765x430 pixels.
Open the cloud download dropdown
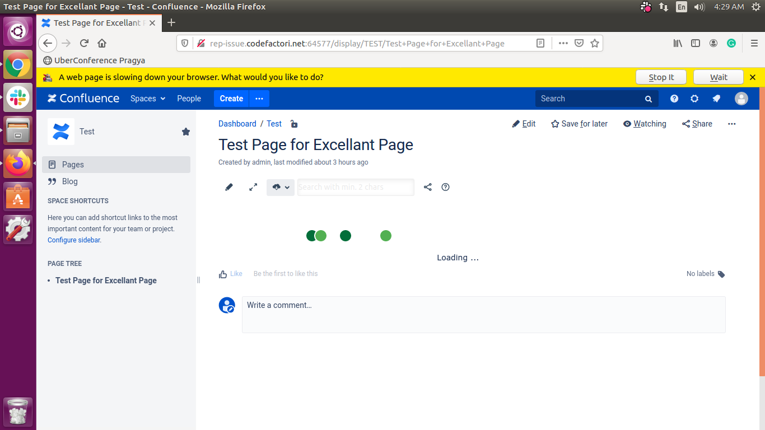pyautogui.click(x=281, y=187)
